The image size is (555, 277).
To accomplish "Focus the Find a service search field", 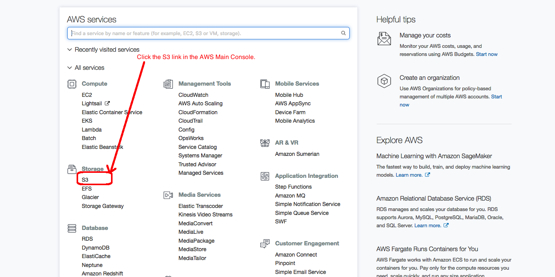I will pos(208,33).
